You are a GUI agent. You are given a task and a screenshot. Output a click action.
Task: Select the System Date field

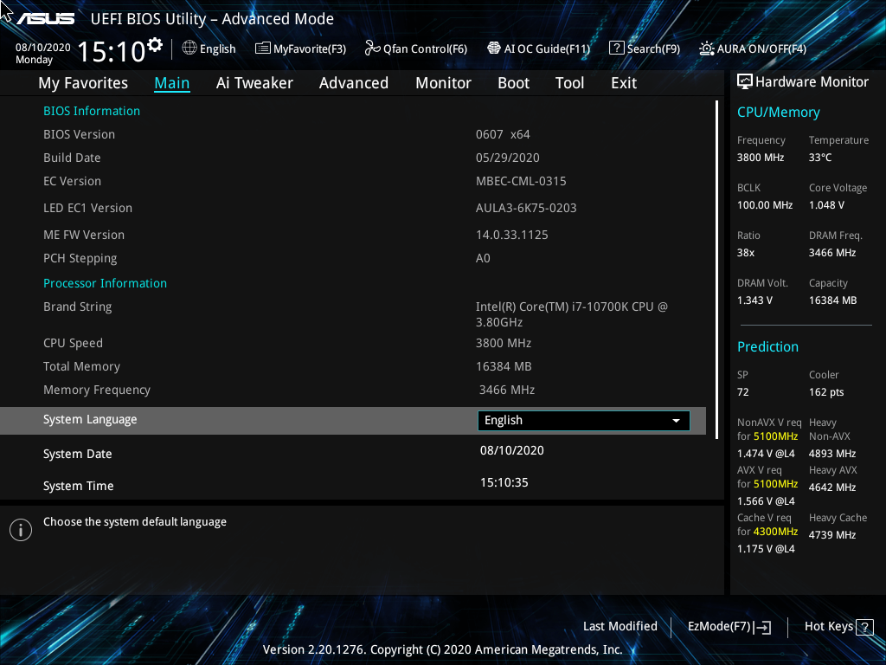coord(79,453)
